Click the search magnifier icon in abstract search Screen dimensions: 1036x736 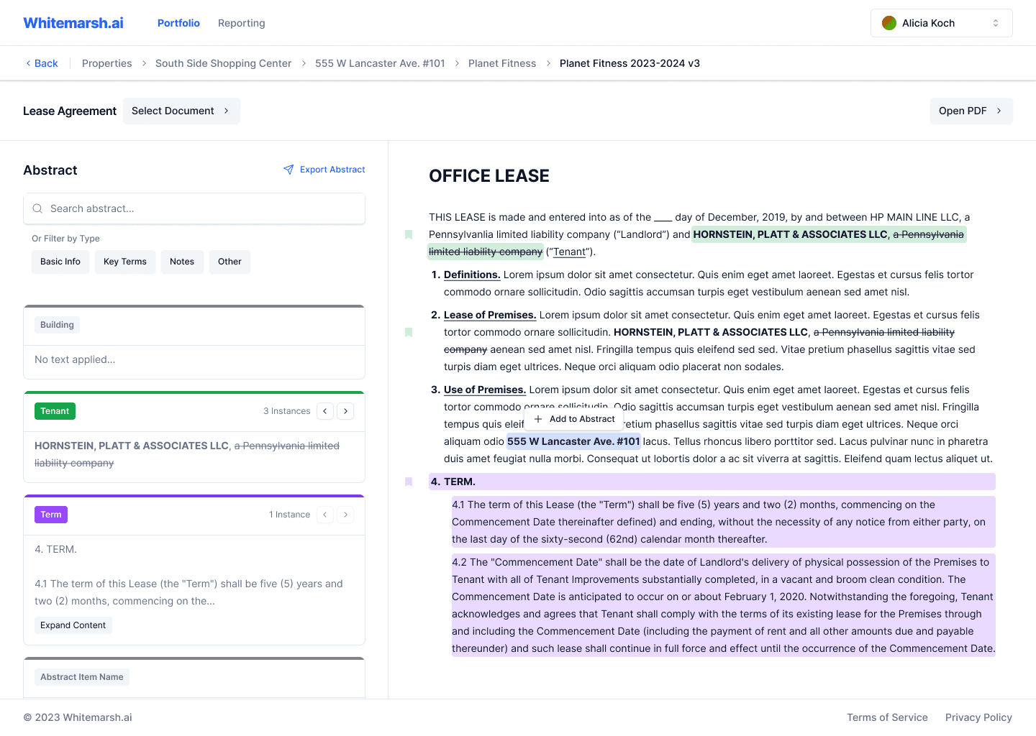pos(37,208)
